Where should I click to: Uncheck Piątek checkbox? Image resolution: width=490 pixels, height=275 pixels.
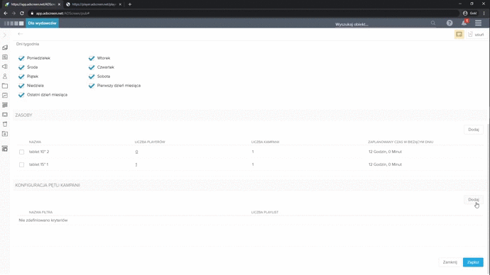[21, 77]
